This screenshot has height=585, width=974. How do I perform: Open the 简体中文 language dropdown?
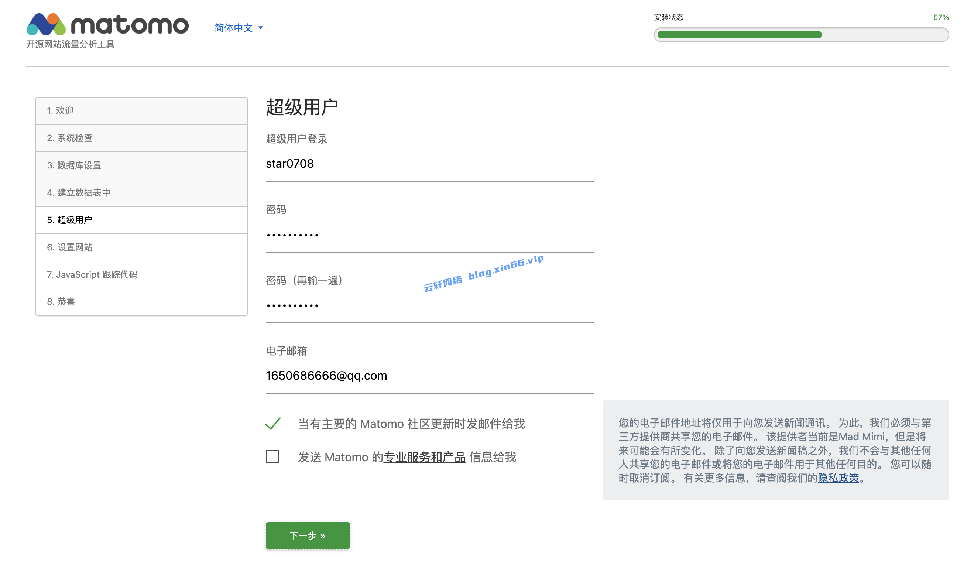[x=239, y=28]
